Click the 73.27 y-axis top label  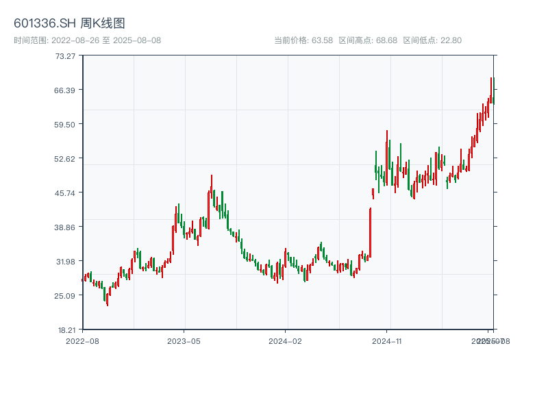coord(66,55)
